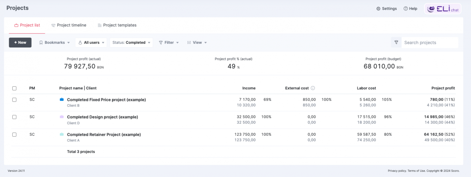Click into the Search projects field
This screenshot has width=471, height=177.
pos(429,43)
